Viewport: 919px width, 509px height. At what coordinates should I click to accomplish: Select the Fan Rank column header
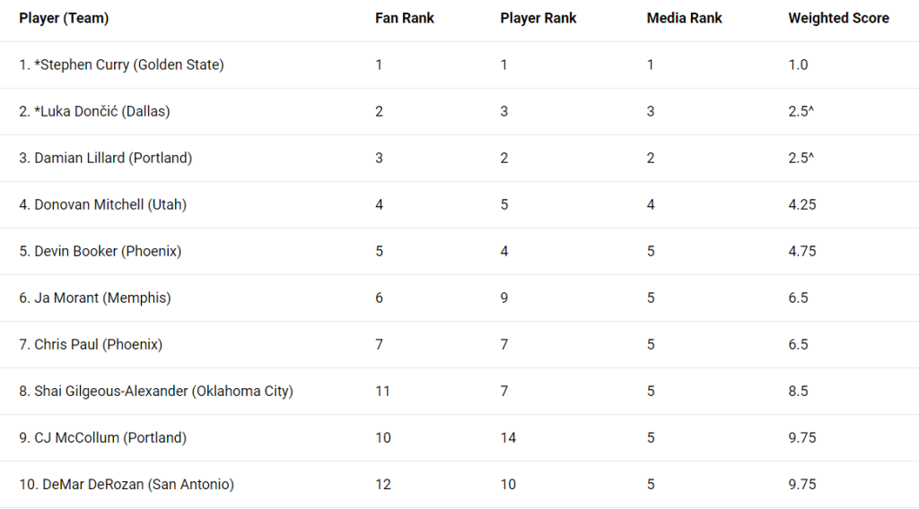point(405,18)
